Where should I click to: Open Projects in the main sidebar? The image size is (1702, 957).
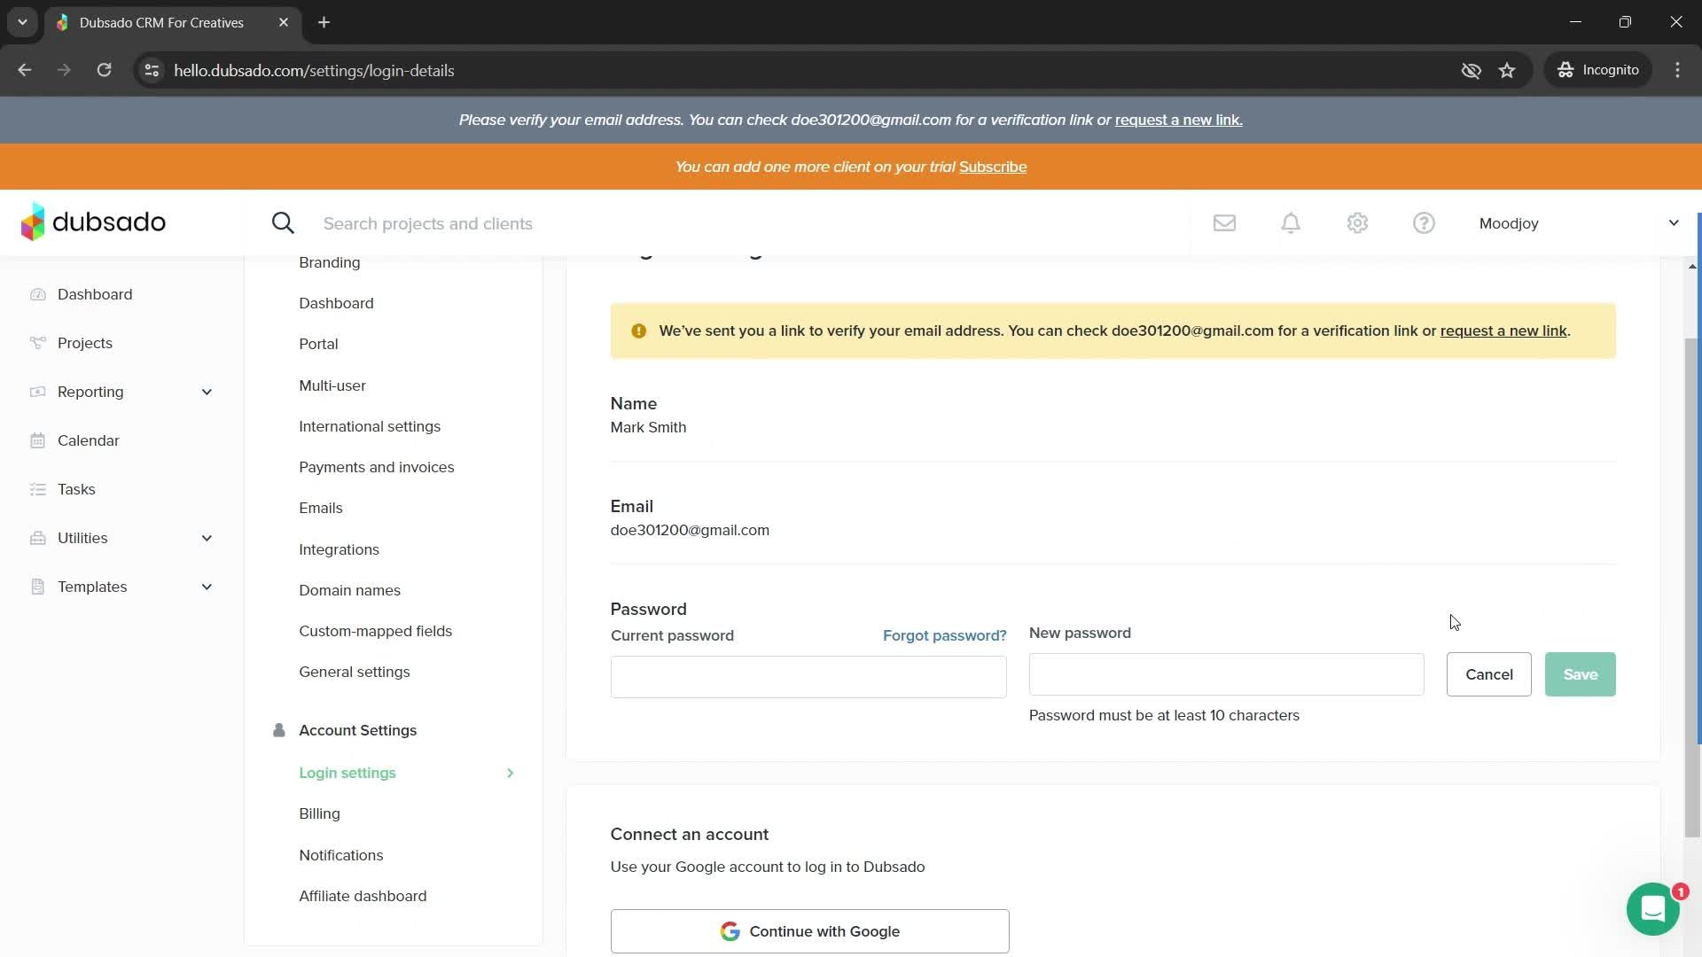pyautogui.click(x=85, y=343)
